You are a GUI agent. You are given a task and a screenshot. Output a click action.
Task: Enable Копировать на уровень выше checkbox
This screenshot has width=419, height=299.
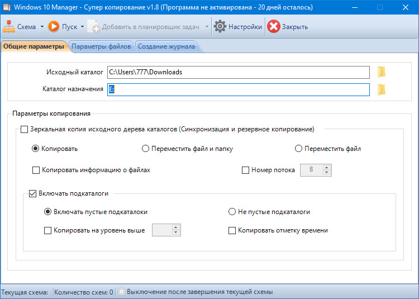tap(47, 230)
